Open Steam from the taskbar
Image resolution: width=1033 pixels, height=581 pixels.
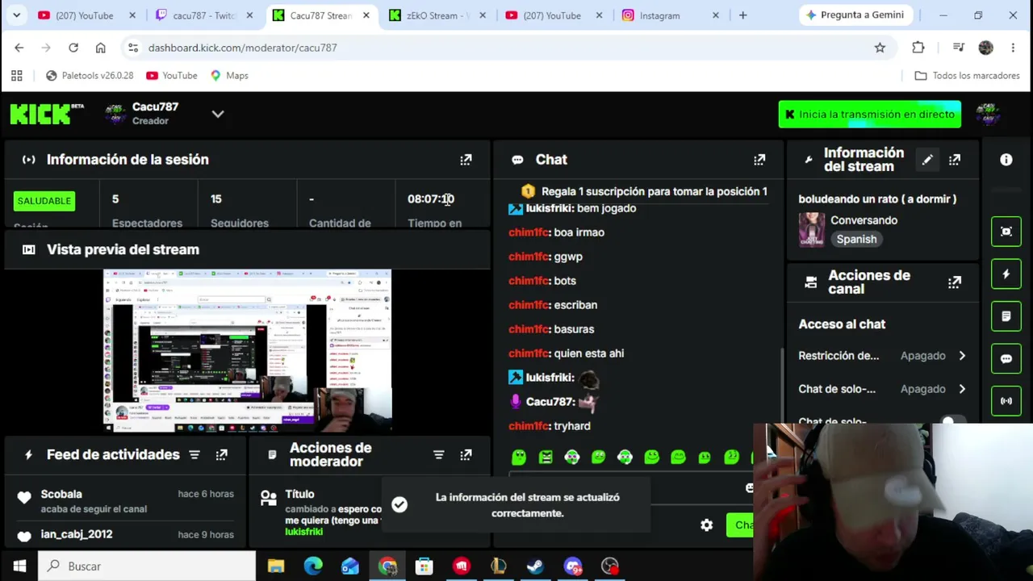pos(535,566)
